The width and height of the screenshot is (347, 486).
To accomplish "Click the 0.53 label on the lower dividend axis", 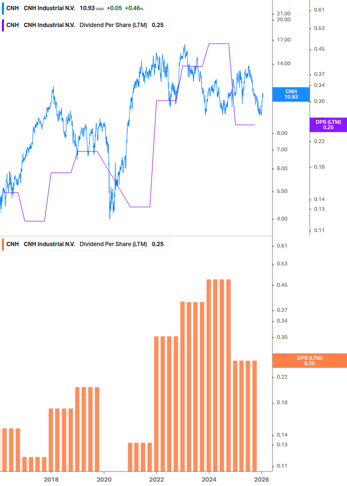I will click(282, 264).
